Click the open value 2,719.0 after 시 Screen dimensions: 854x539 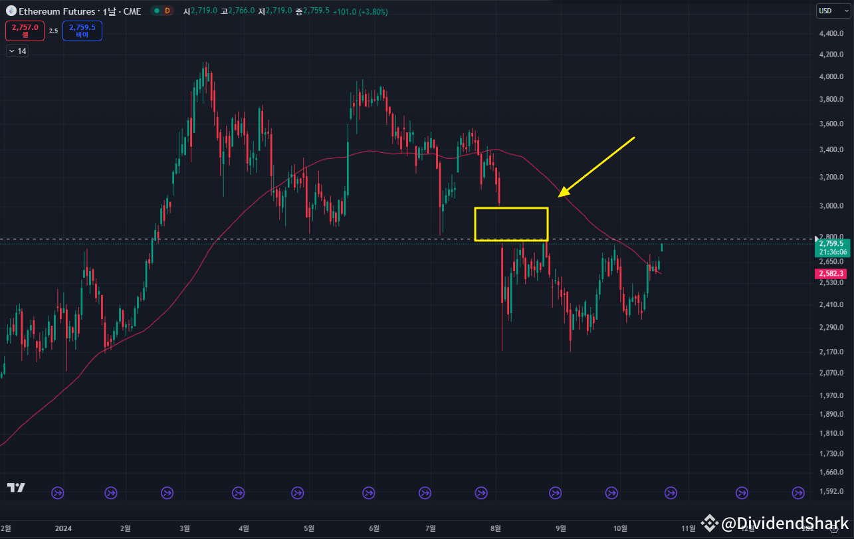[205, 11]
